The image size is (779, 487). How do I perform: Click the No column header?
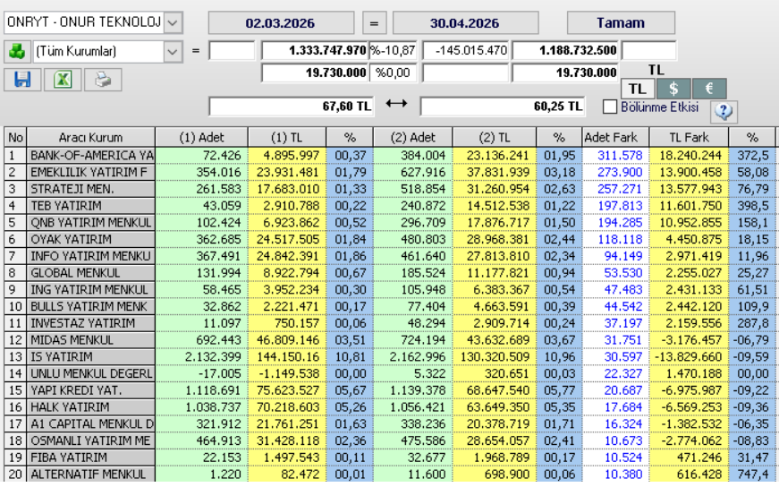coord(15,137)
